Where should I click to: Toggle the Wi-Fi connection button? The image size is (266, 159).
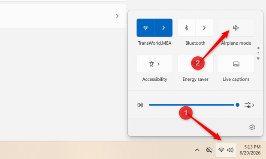pyautogui.click(x=145, y=28)
